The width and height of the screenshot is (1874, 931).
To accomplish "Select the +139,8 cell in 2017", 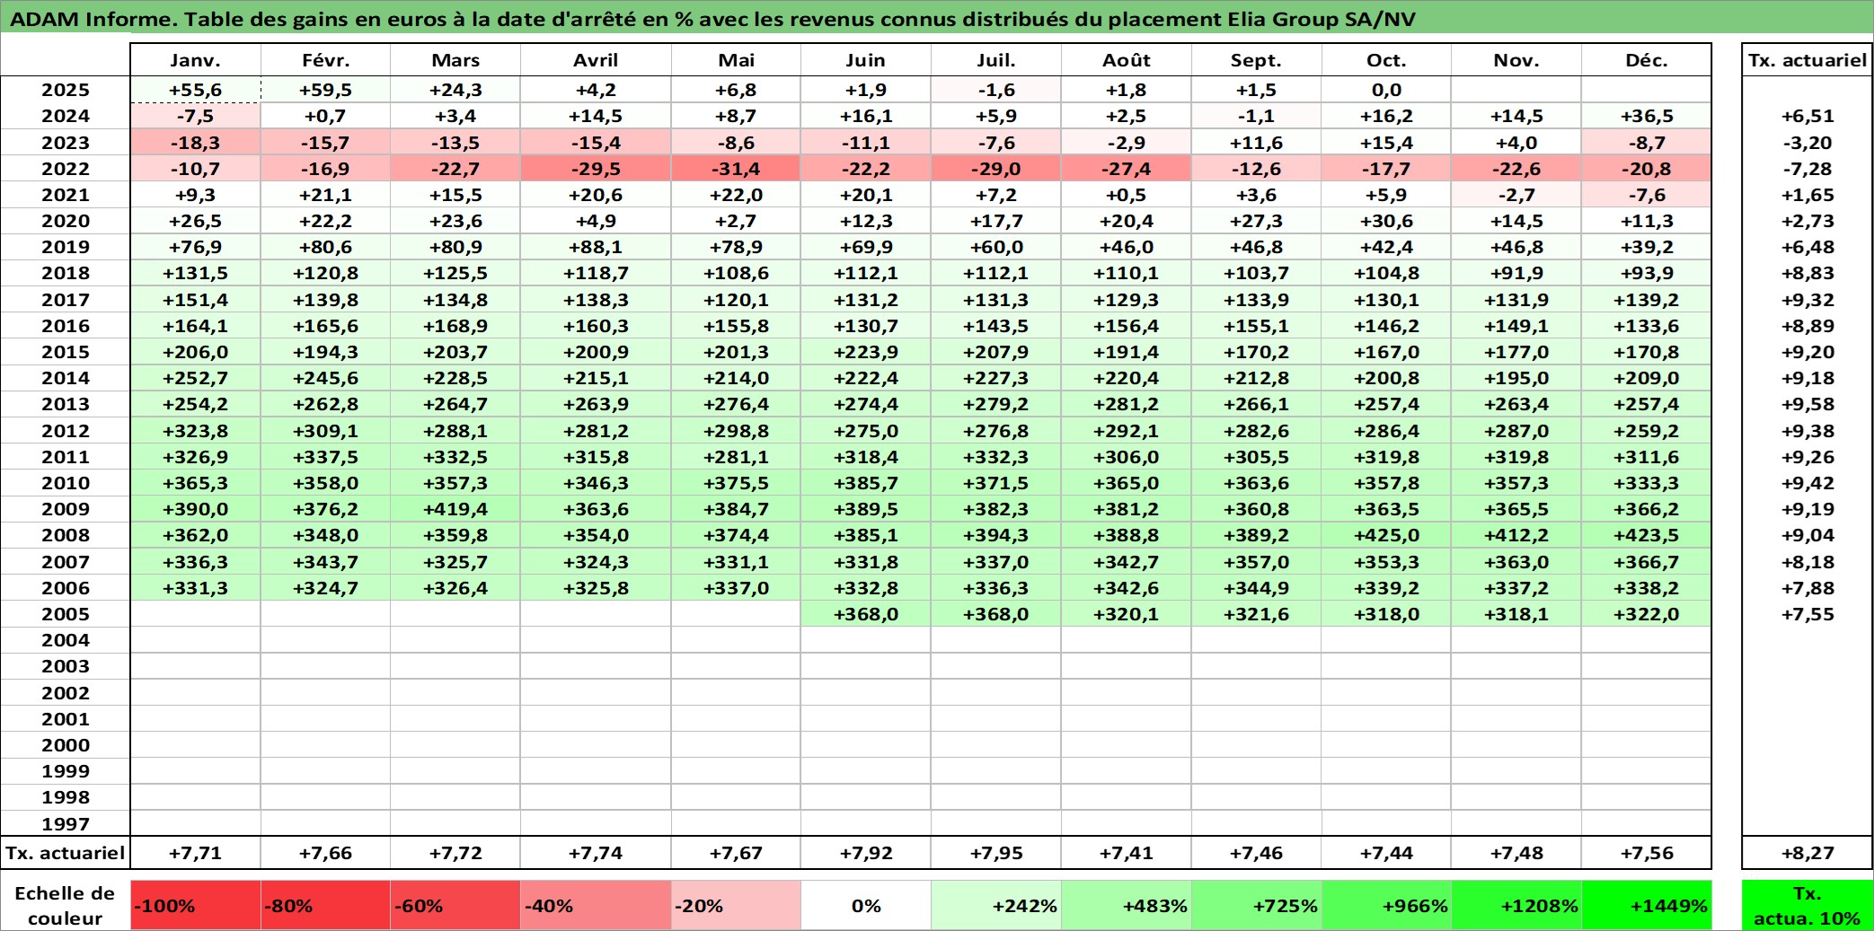I will (x=325, y=300).
